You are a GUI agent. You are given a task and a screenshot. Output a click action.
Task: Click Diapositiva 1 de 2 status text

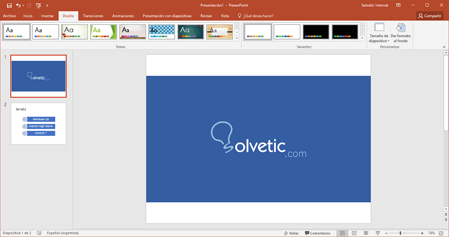17,233
